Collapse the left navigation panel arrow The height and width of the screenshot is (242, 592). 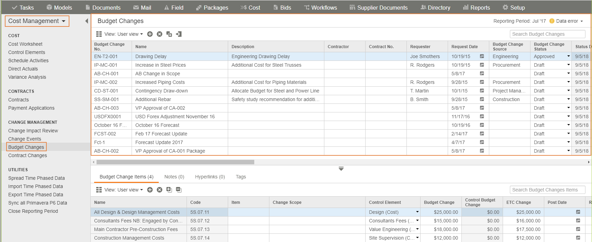(x=87, y=21)
